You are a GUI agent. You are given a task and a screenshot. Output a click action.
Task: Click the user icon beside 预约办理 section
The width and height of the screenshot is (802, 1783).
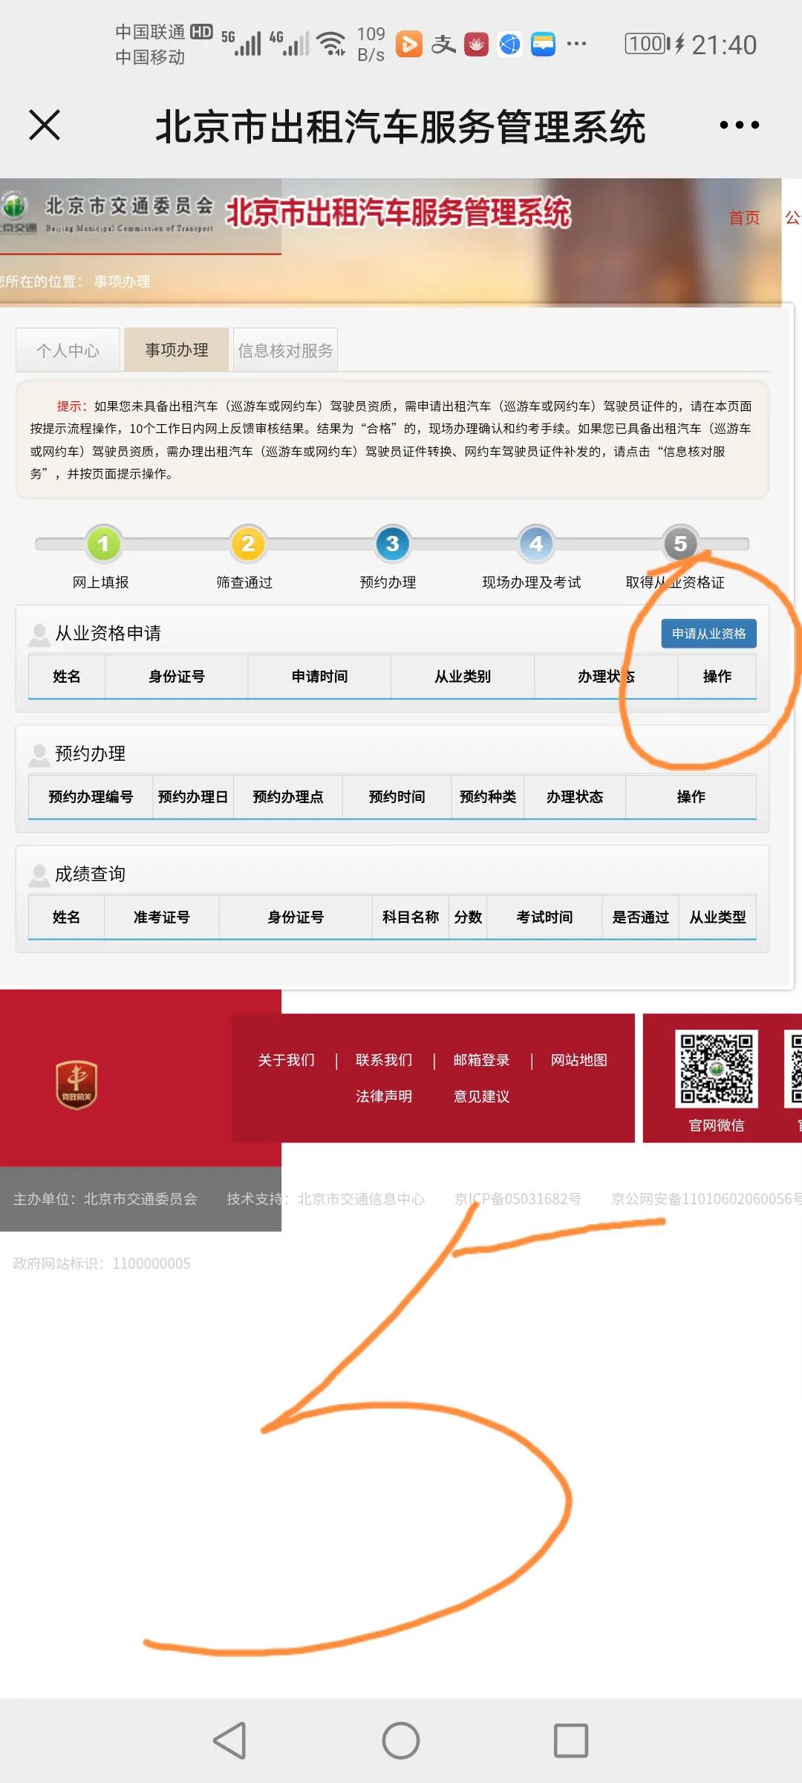coord(39,754)
